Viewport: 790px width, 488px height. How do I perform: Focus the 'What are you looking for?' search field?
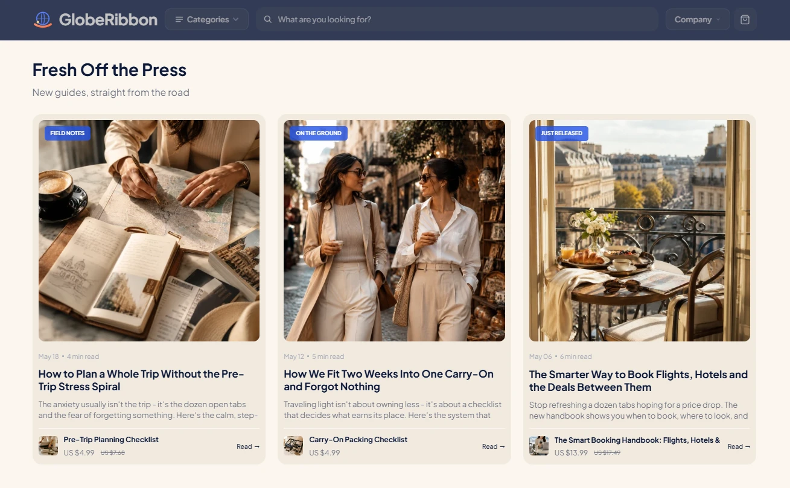click(x=457, y=19)
